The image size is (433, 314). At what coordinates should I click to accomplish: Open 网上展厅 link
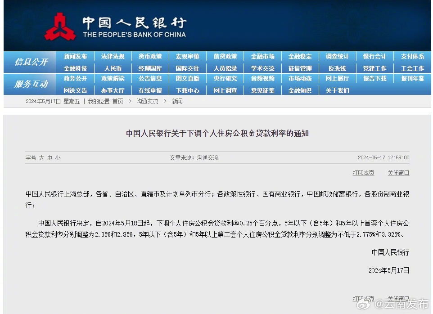pos(337,78)
